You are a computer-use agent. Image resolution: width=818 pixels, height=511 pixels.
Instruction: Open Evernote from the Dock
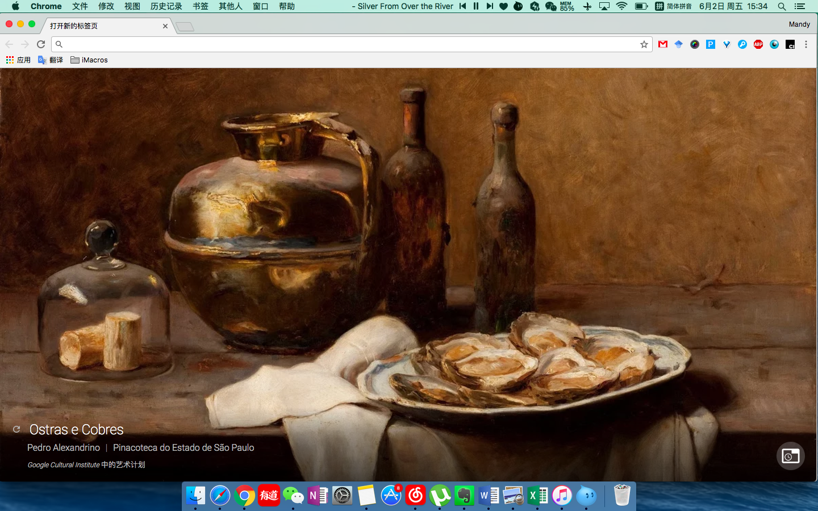click(464, 496)
